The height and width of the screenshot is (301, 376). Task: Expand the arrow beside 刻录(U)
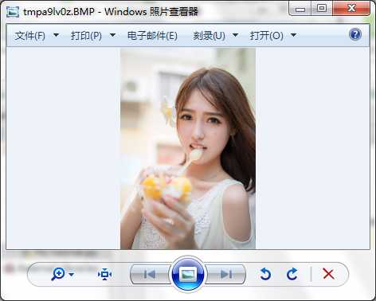tap(235, 35)
